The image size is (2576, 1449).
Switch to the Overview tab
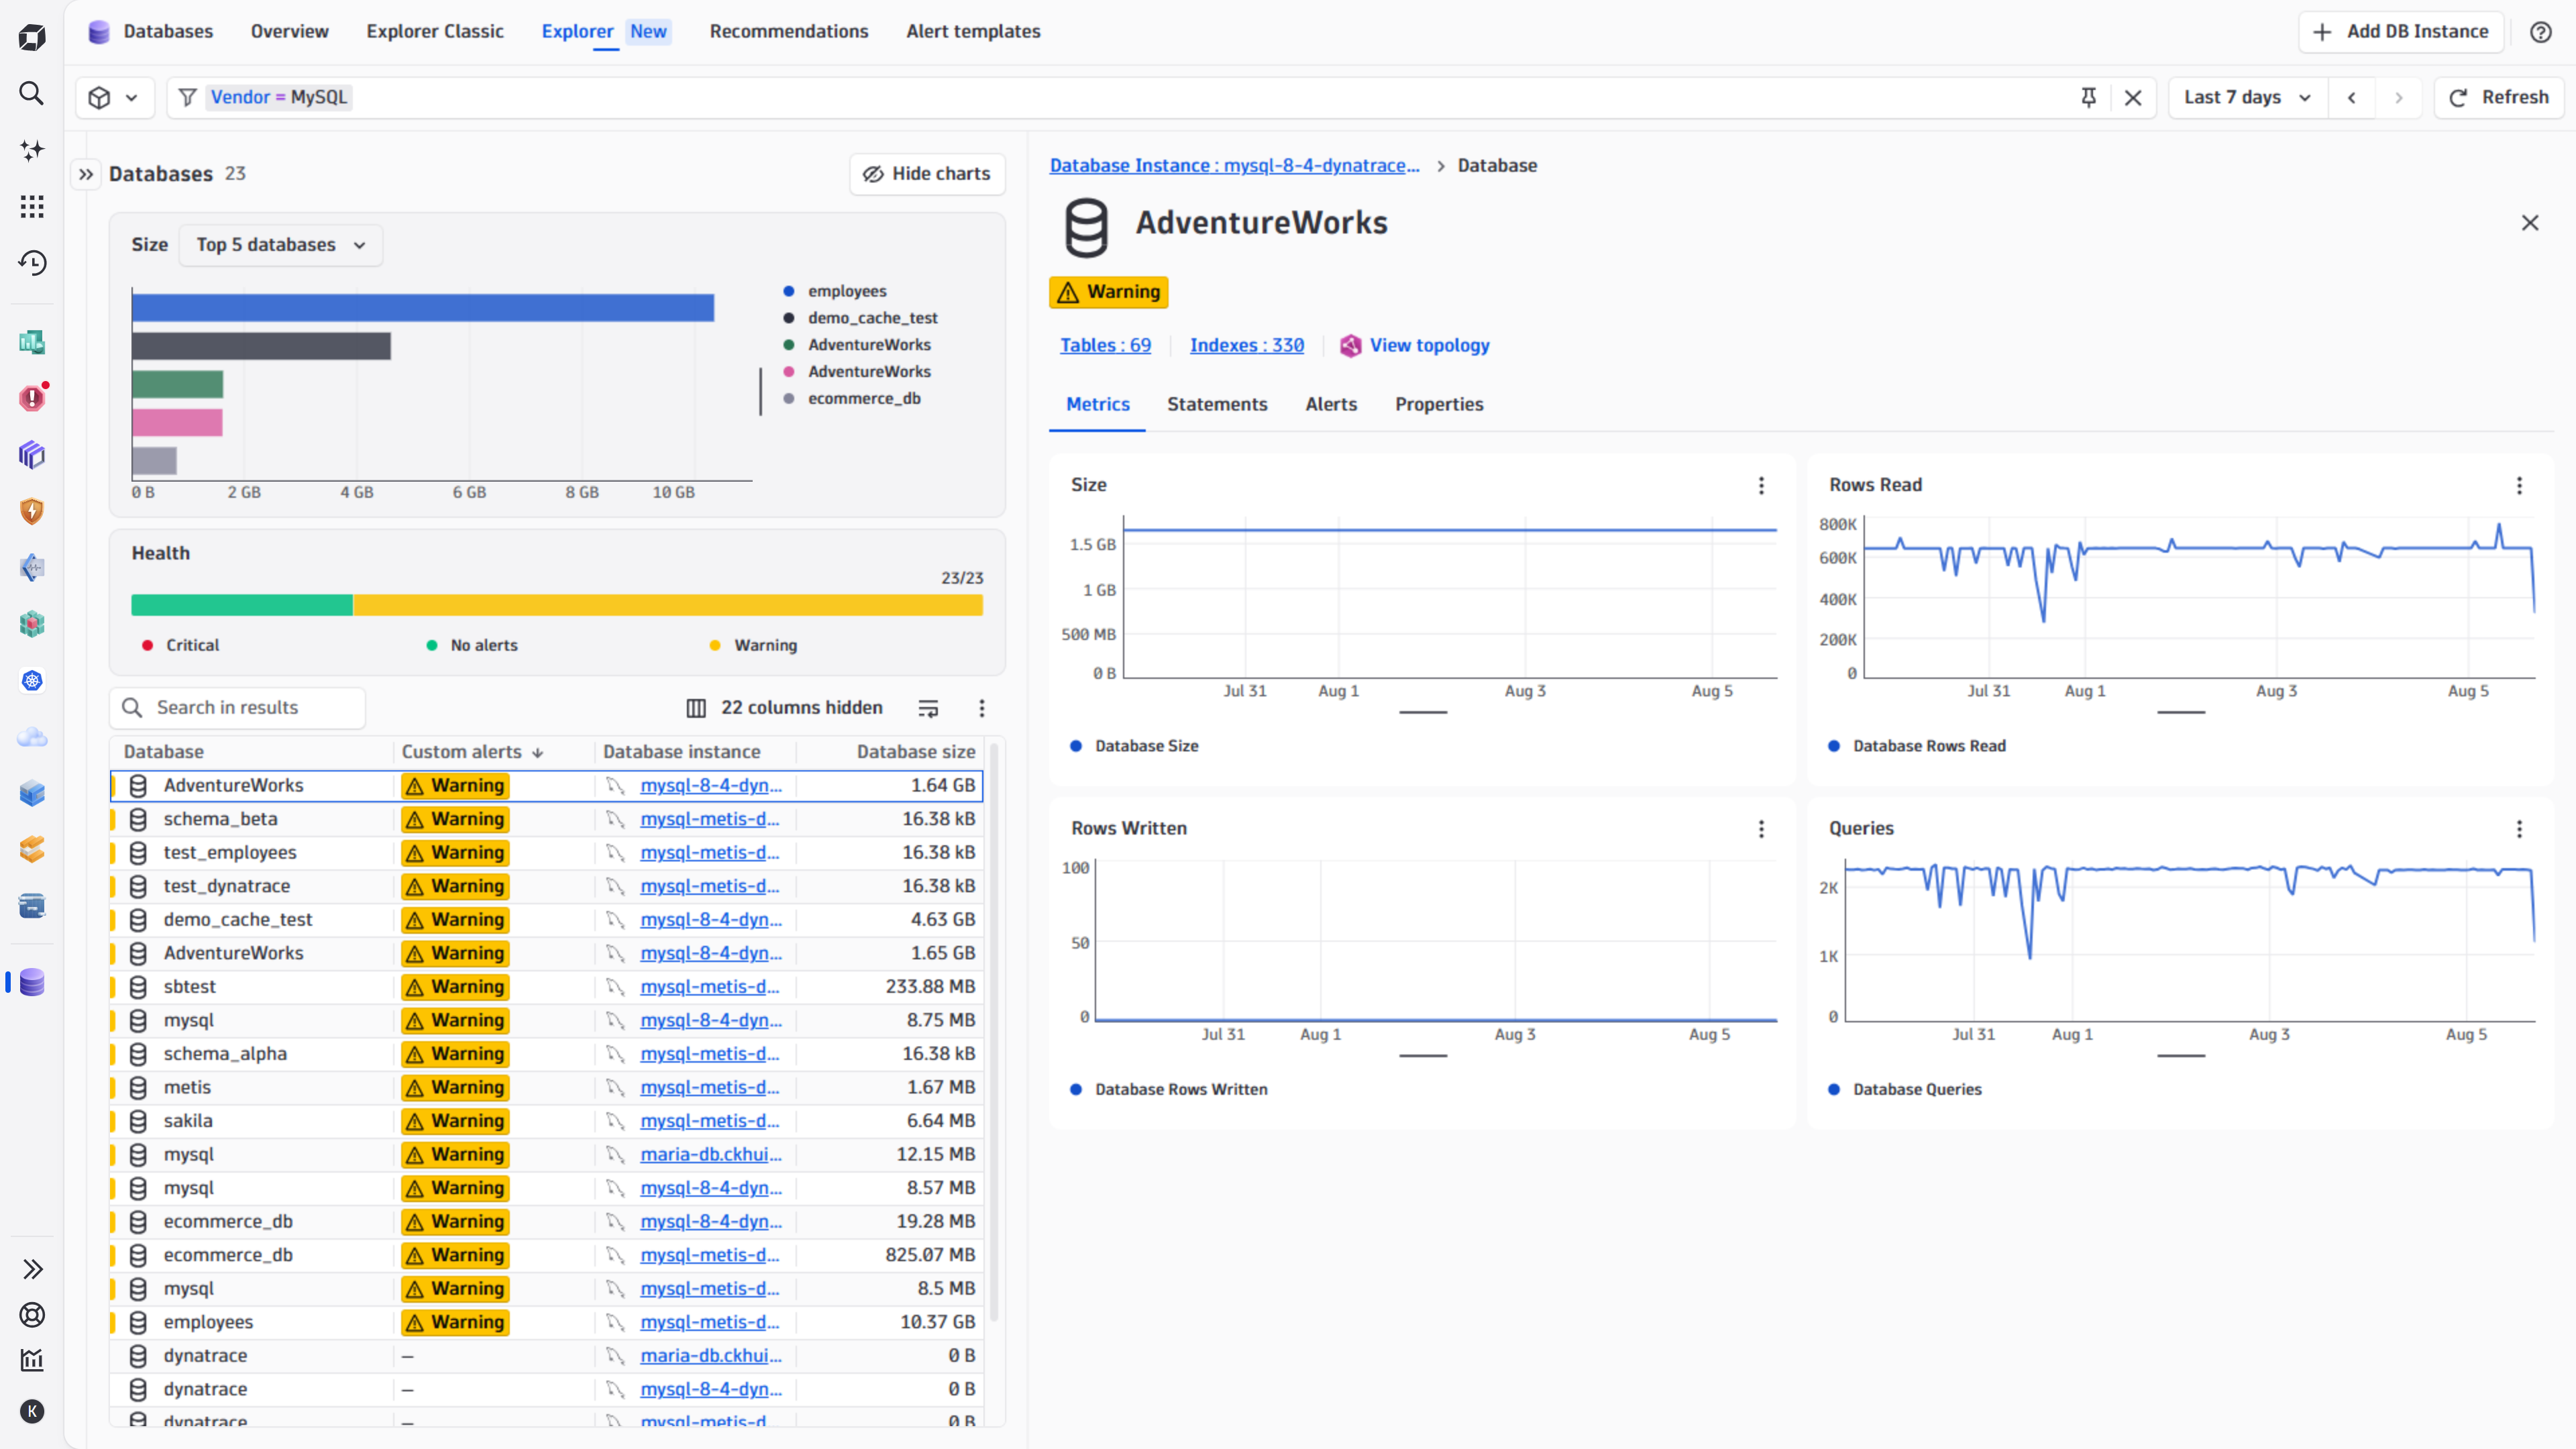pyautogui.click(x=289, y=32)
